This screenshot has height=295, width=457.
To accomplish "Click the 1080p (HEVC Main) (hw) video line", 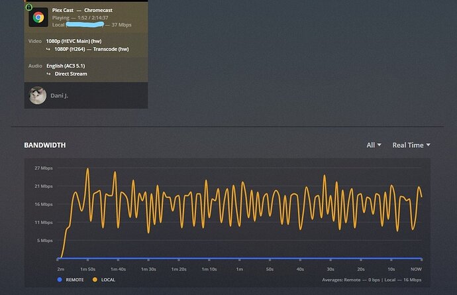I will tap(74, 41).
